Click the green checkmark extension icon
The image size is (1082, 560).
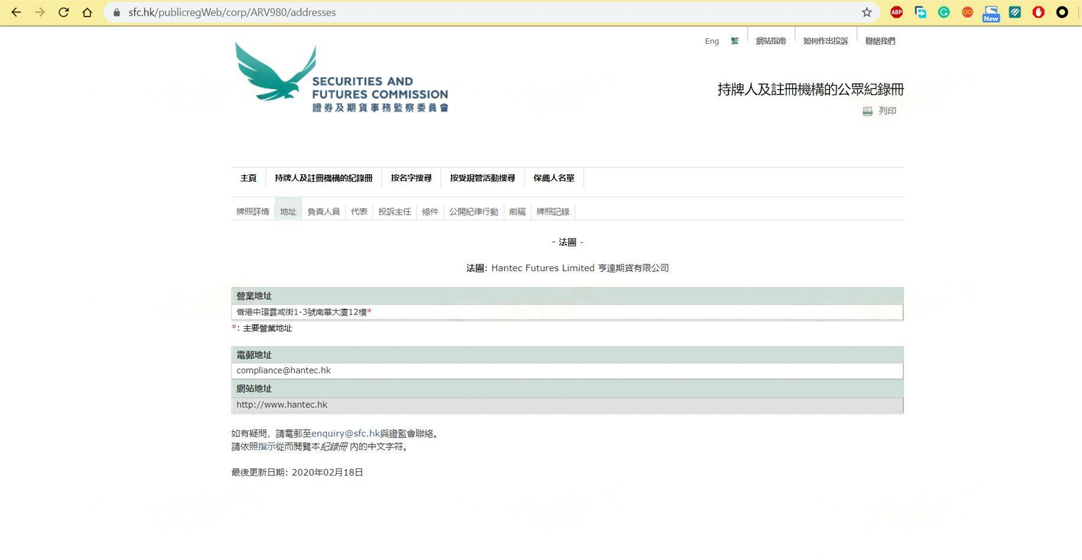tap(1015, 12)
